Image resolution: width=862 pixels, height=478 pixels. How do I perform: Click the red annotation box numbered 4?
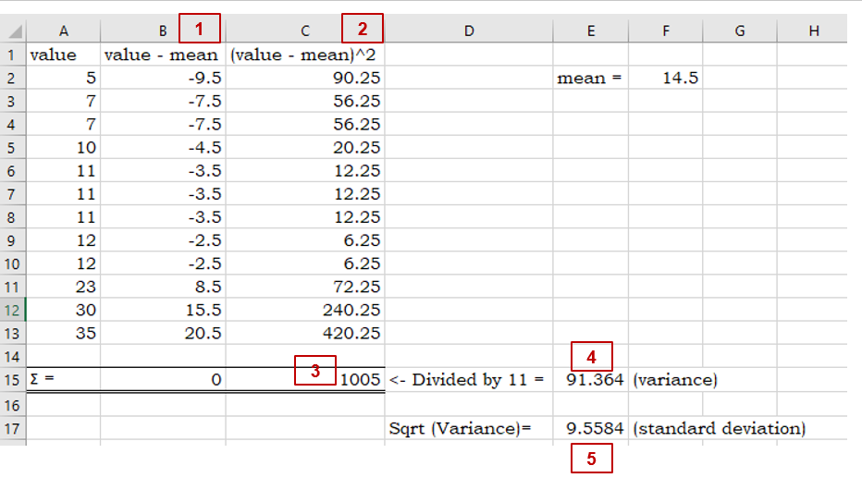click(592, 355)
